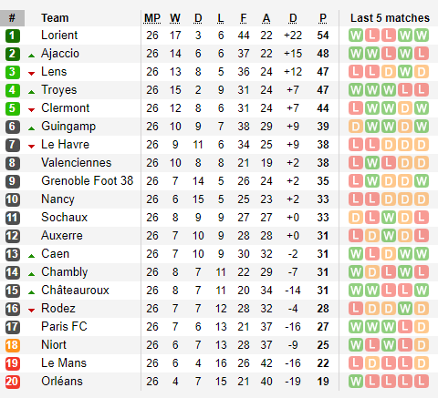Click the Last 5 matches header

(x=390, y=18)
